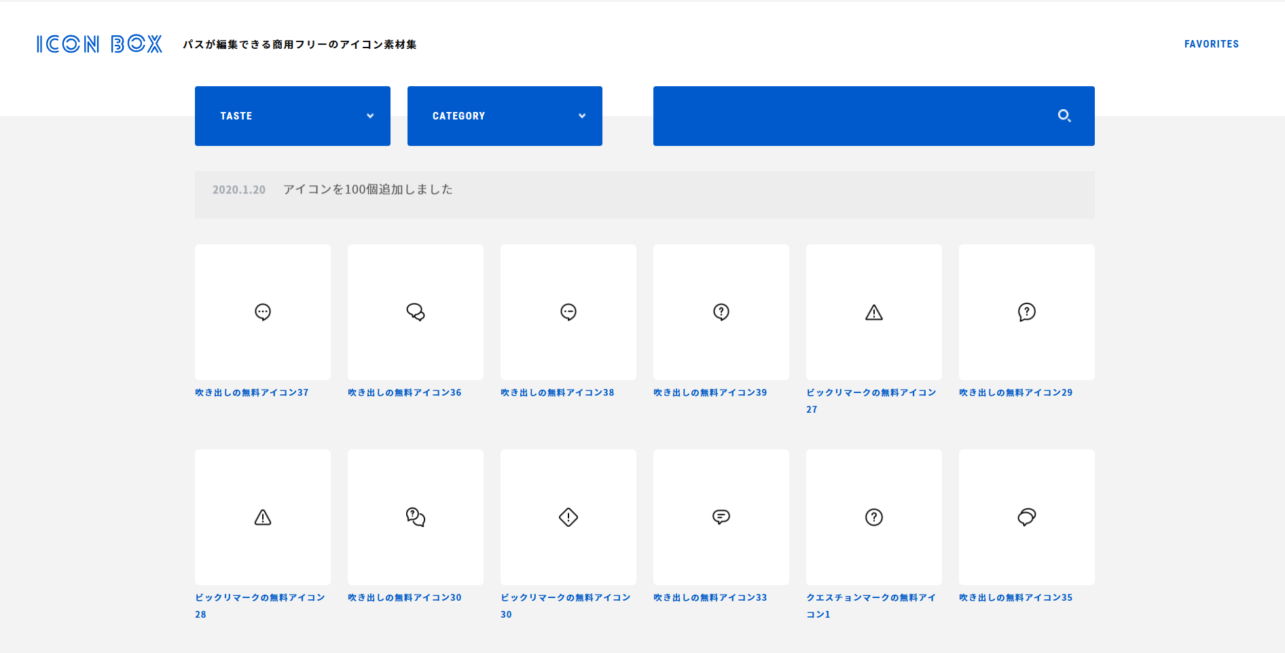Click the magnifier search icon

tap(1064, 116)
